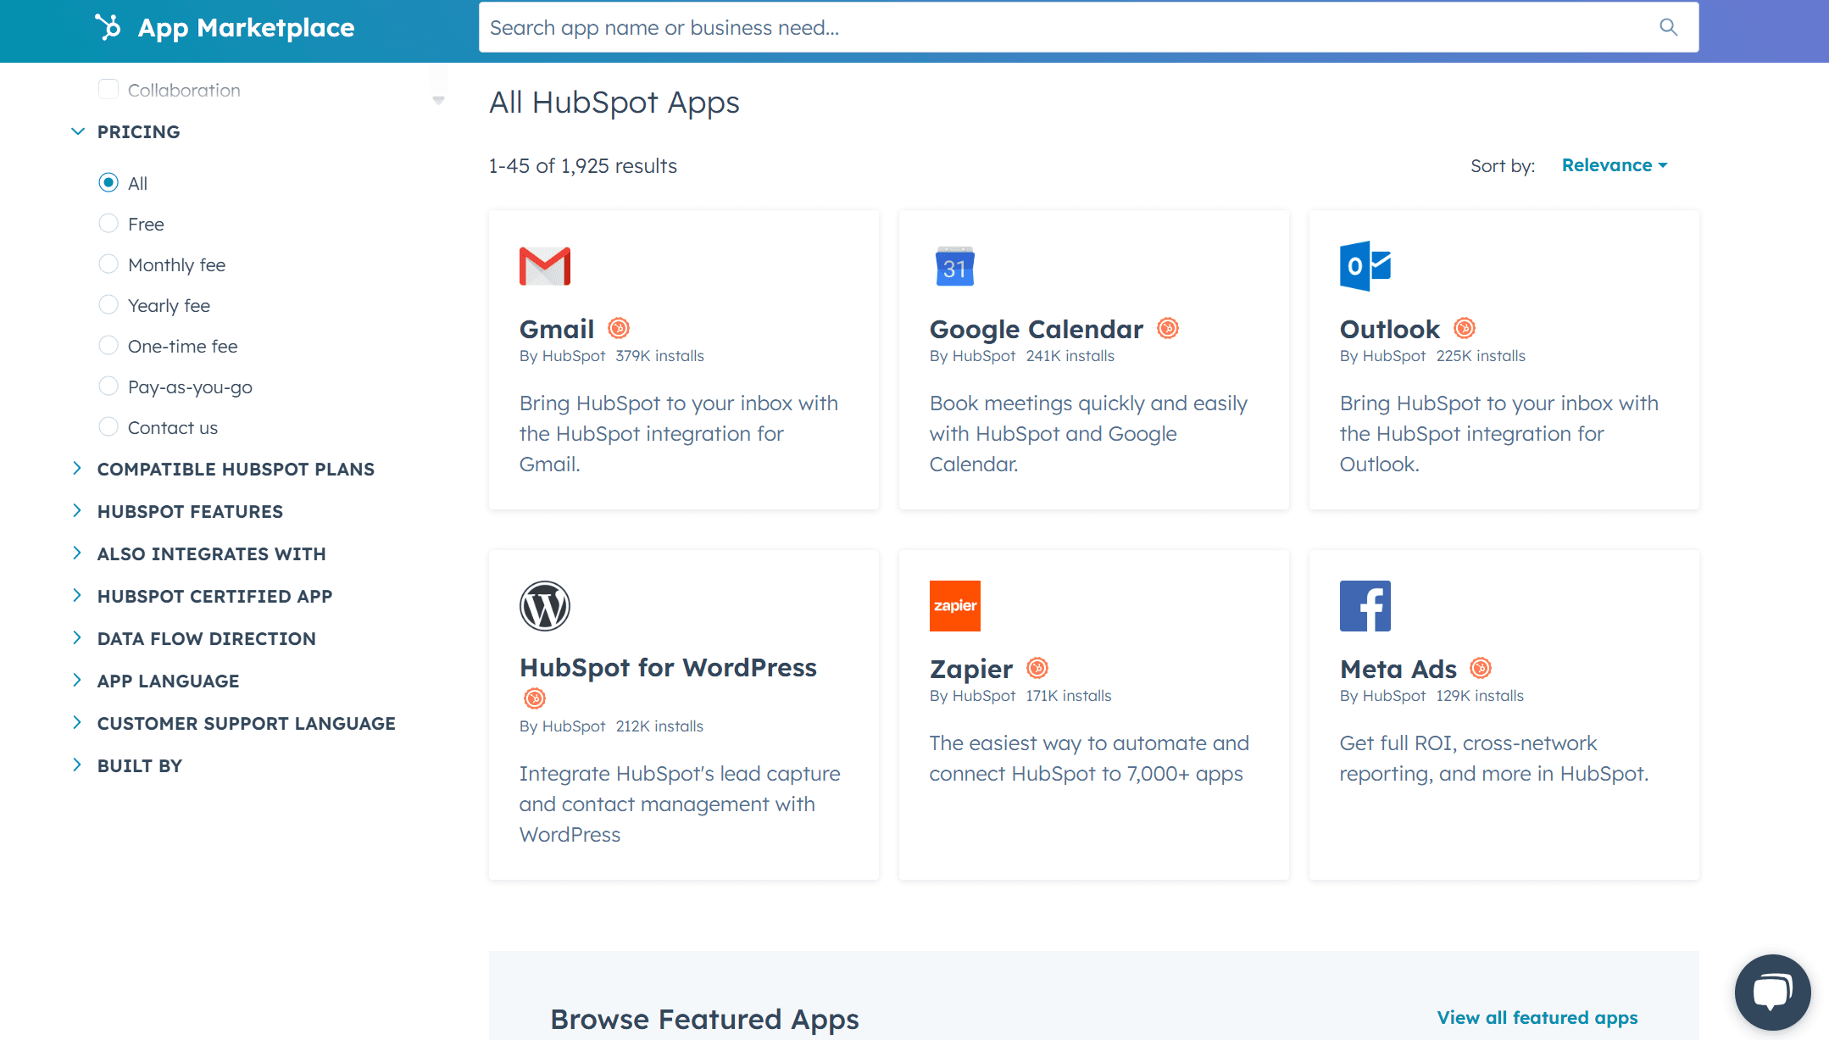Select the Free pricing option
The height and width of the screenshot is (1040, 1829).
tap(108, 223)
